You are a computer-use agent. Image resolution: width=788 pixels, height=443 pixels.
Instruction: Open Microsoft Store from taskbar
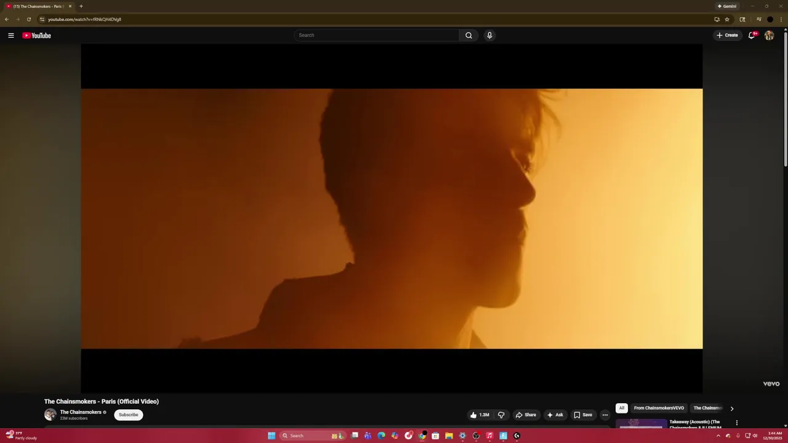coord(435,436)
